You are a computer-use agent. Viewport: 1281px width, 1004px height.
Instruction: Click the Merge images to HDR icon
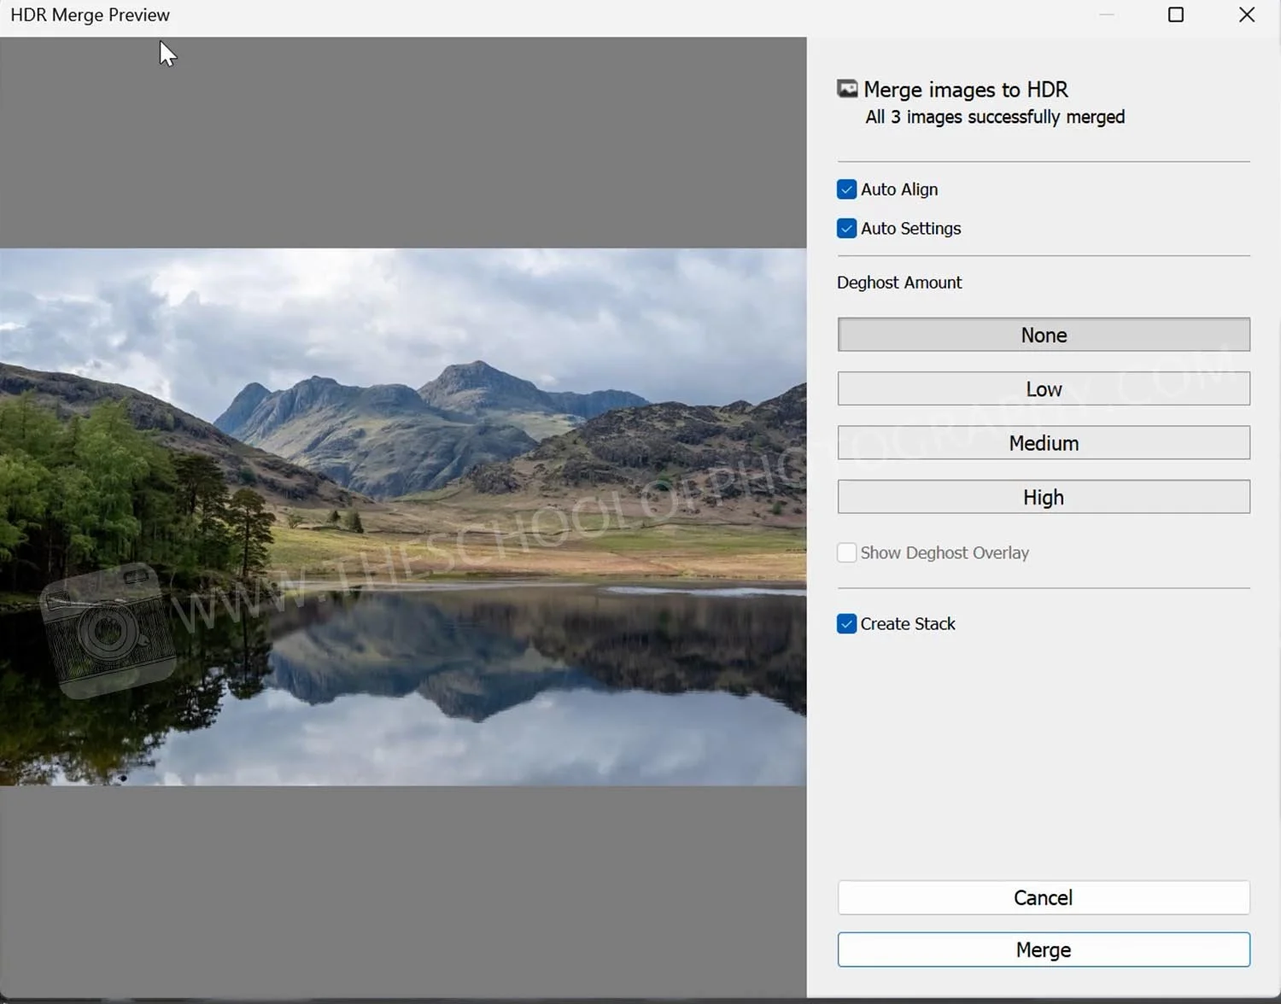846,88
